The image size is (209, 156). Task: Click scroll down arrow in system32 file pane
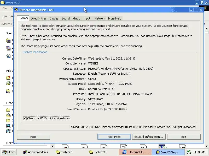[207, 146]
